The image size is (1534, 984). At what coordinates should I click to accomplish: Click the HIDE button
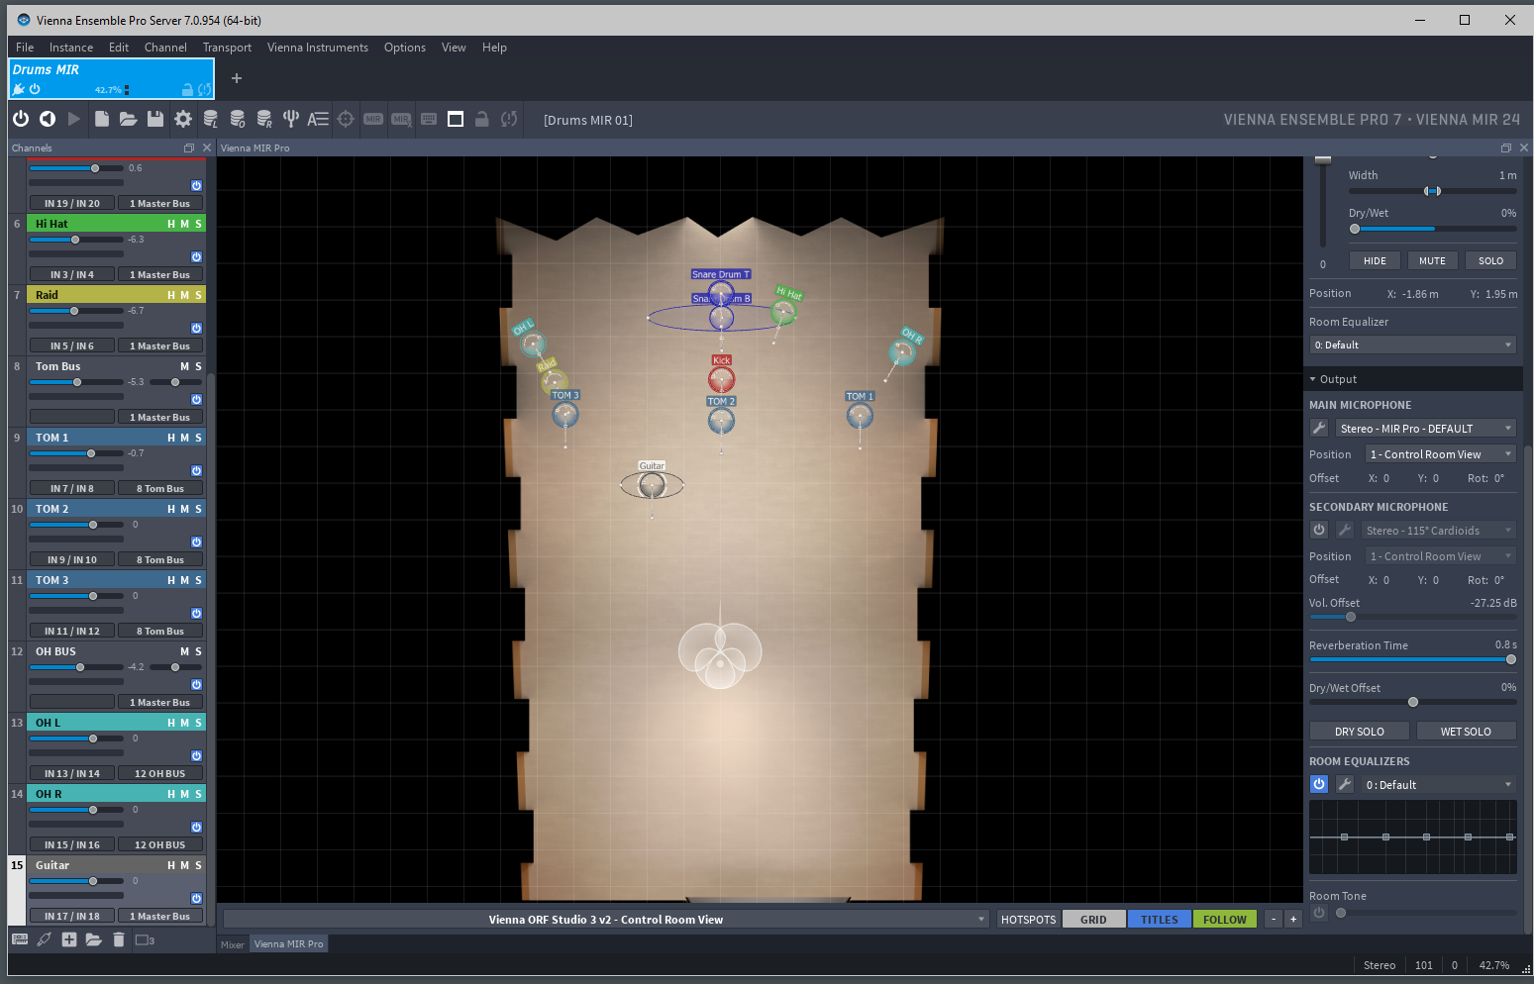pos(1375,260)
